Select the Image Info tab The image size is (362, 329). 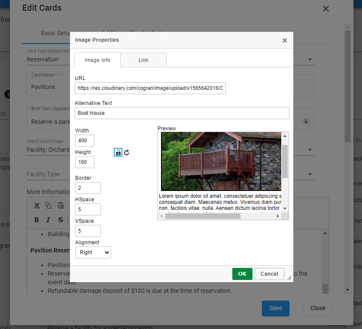coord(97,60)
